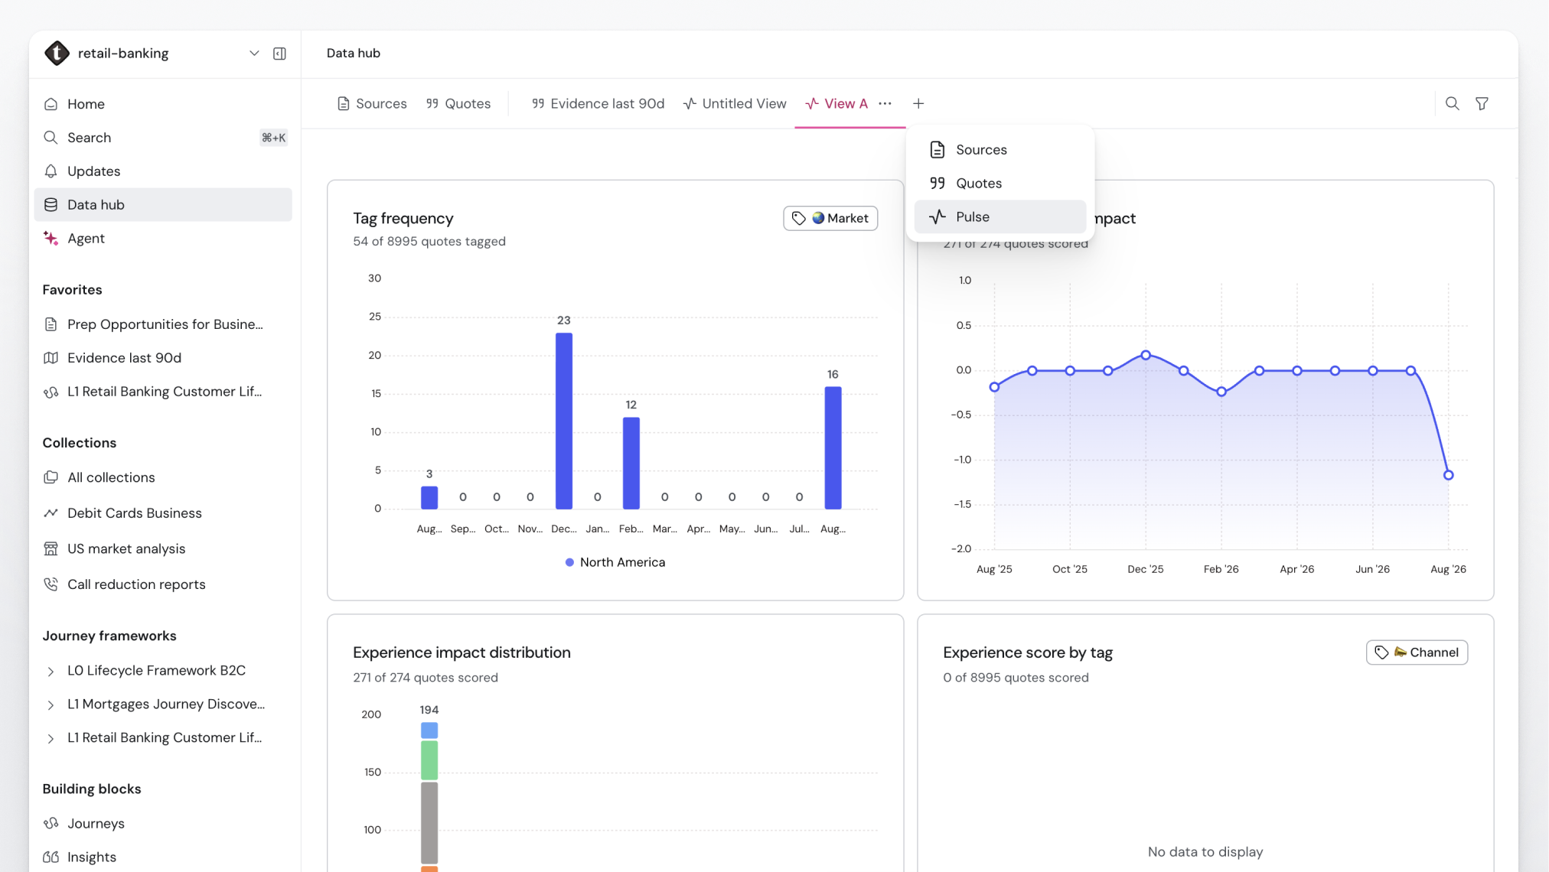Expand L1 Mortgages Journey Discovery
The image size is (1549, 872).
tap(51, 705)
